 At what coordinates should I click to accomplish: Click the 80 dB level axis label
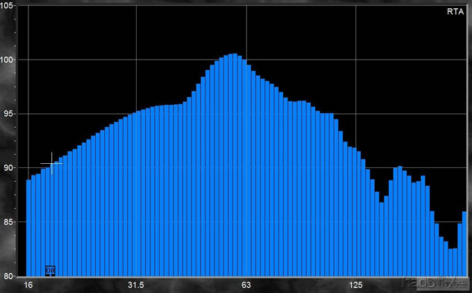pos(10,276)
